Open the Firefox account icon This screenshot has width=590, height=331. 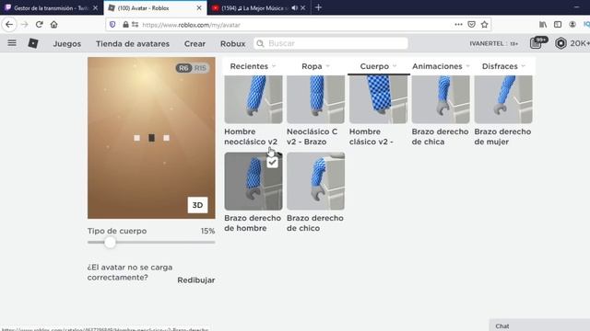pyautogui.click(x=572, y=25)
